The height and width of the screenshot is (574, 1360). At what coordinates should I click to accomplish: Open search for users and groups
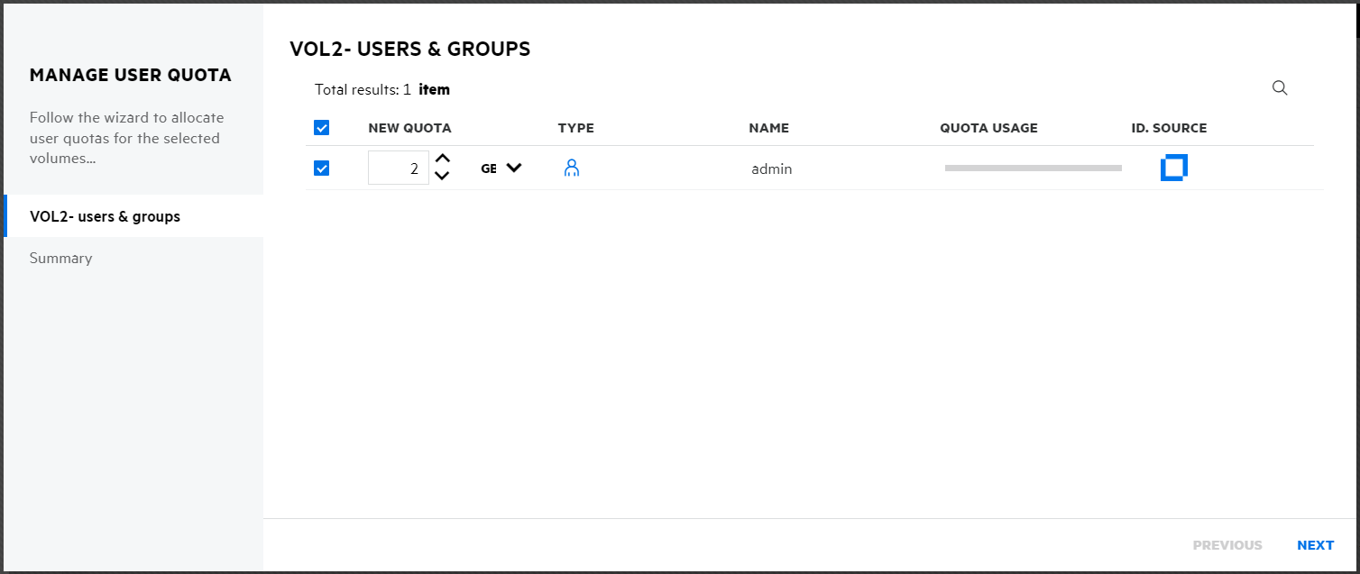point(1279,88)
